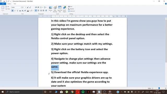Open Task View on taskbar

coord(50,92)
